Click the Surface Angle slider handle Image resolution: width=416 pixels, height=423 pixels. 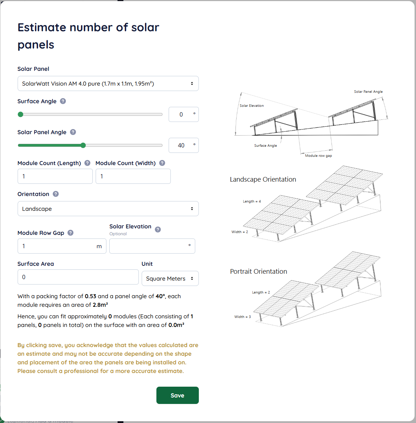pos(20,114)
